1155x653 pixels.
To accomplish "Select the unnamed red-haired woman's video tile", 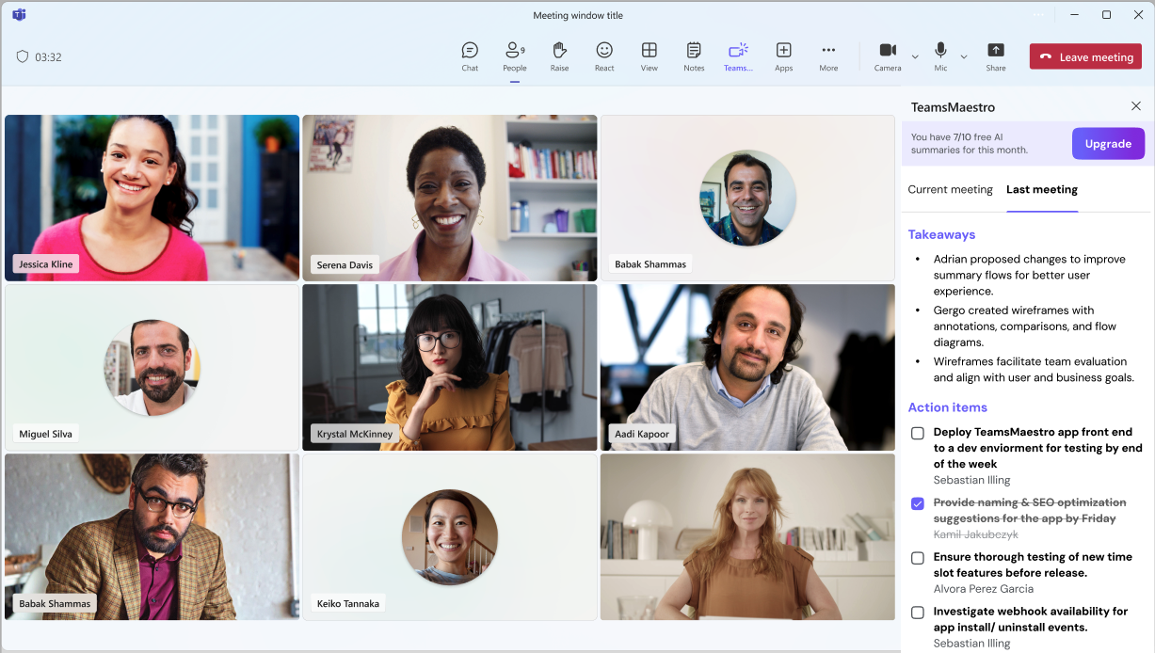I will tap(747, 537).
